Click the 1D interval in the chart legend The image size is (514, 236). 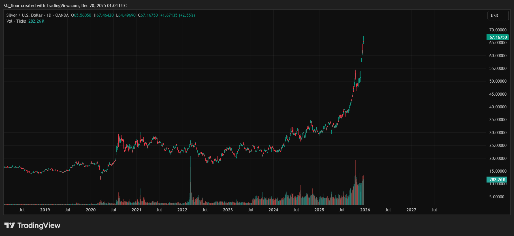coord(49,15)
